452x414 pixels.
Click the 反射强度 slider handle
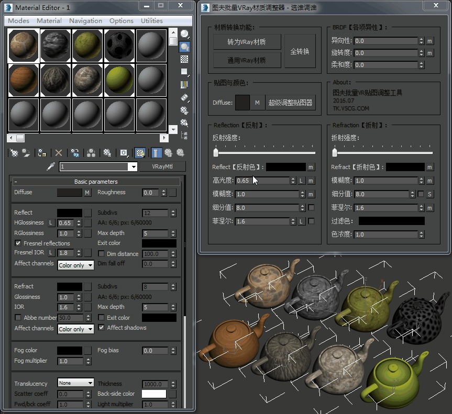[x=216, y=152]
